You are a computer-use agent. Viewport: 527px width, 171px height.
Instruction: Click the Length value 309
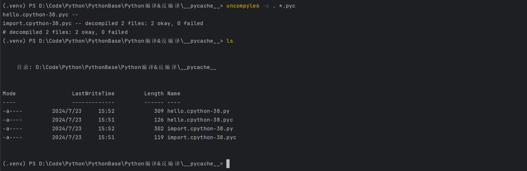click(x=159, y=111)
